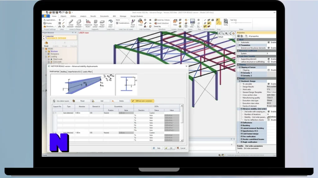Click the Move icon in CAD Functions

[x=145, y=20]
